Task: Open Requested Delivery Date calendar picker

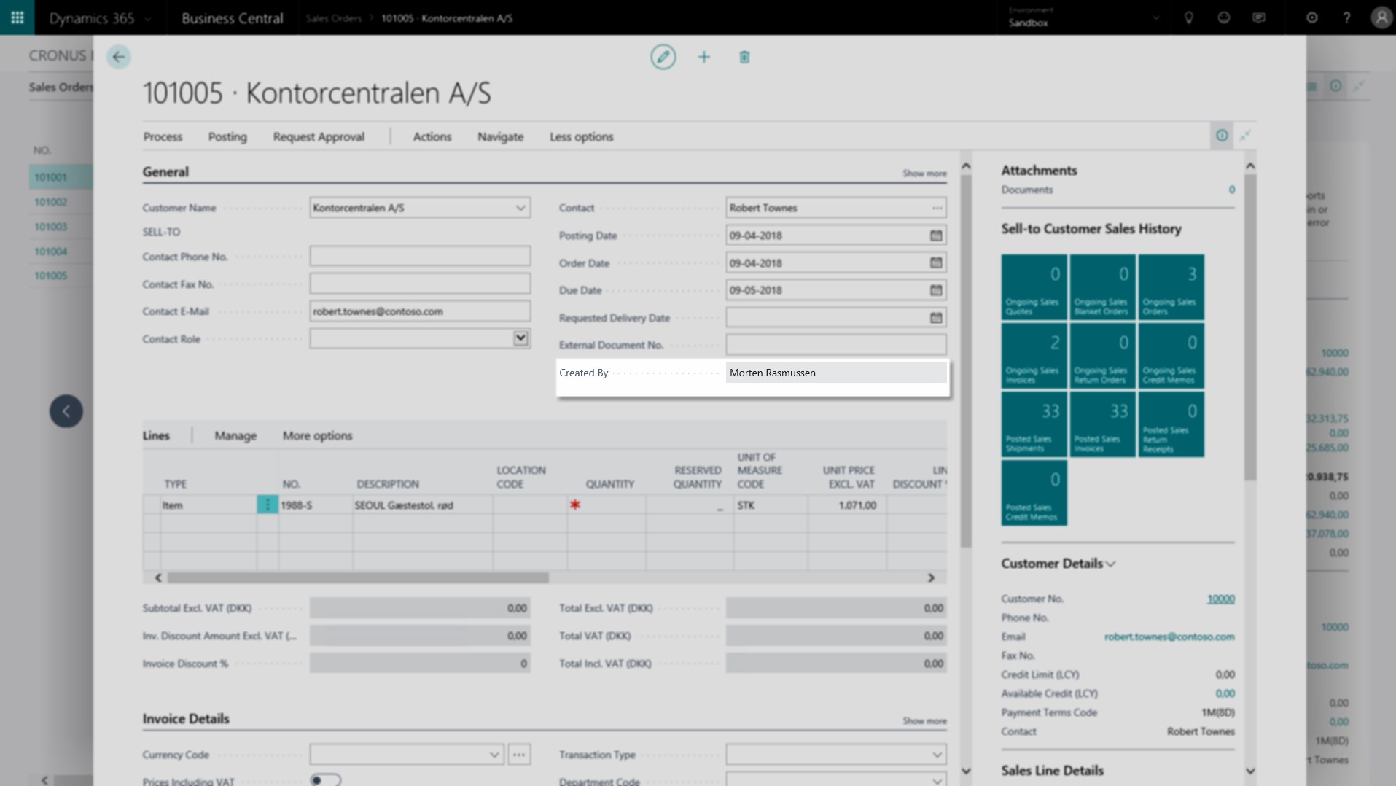Action: [x=936, y=318]
